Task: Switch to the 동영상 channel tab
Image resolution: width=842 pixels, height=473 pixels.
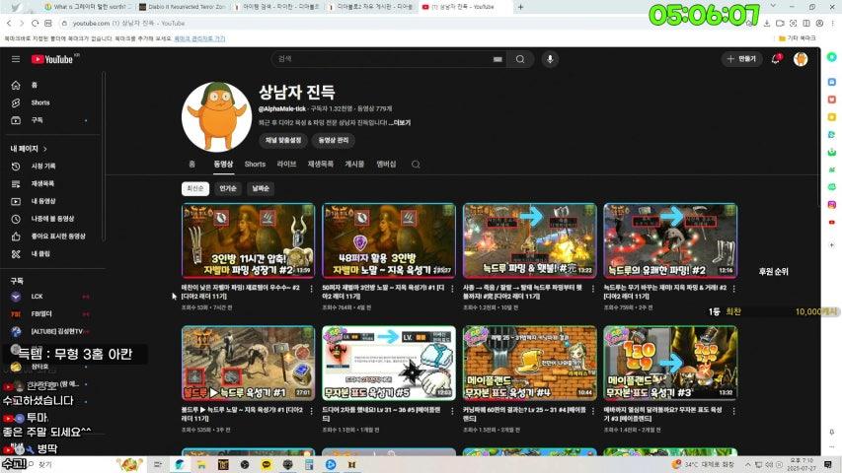Action: coord(223,165)
